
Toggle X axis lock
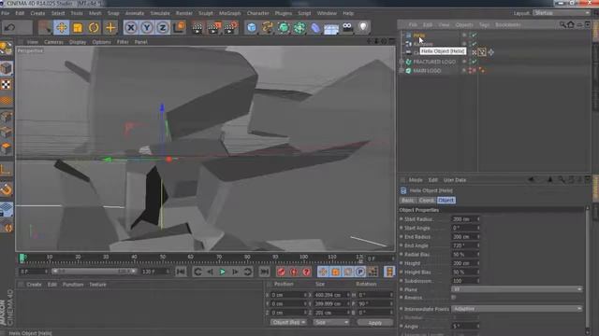click(131, 27)
